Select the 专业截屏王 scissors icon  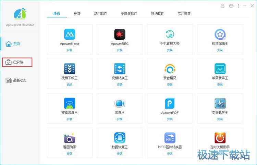[x=220, y=103]
